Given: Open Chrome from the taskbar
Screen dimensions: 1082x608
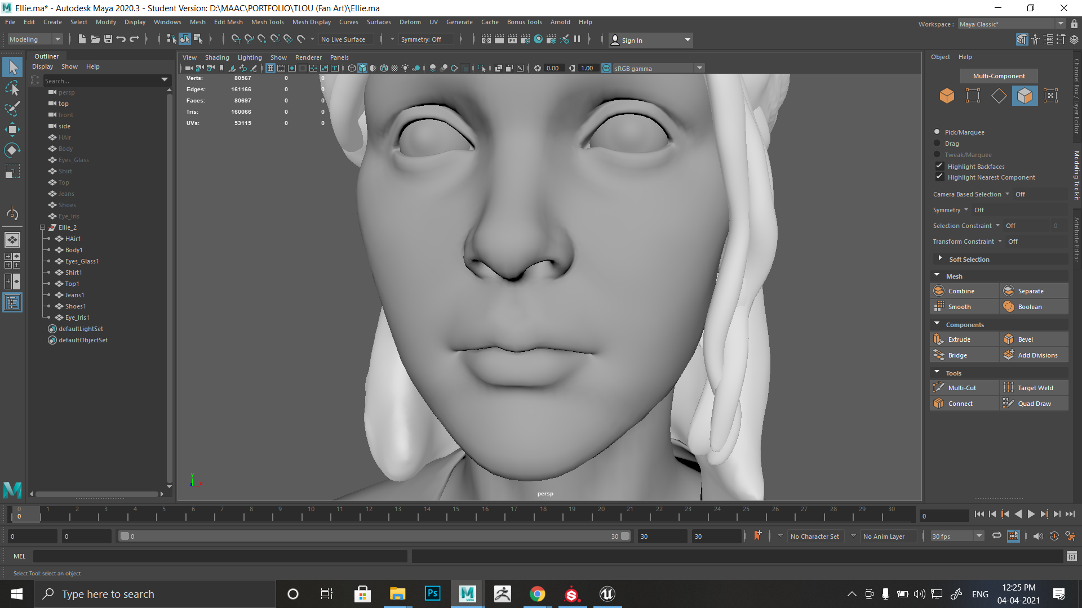Looking at the screenshot, I should (537, 594).
